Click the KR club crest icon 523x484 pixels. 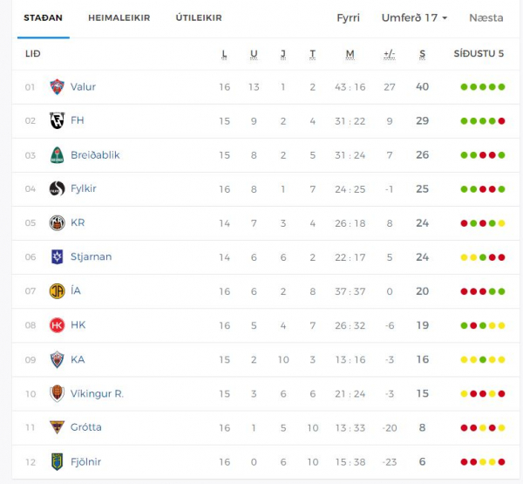pos(57,223)
